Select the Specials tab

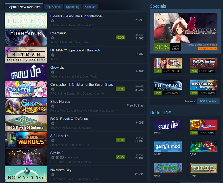coord(90,7)
